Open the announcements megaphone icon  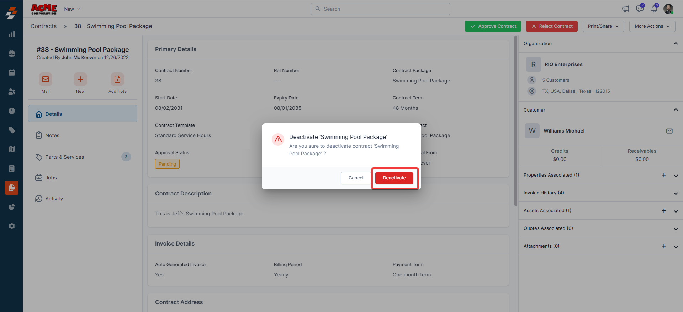tap(626, 9)
